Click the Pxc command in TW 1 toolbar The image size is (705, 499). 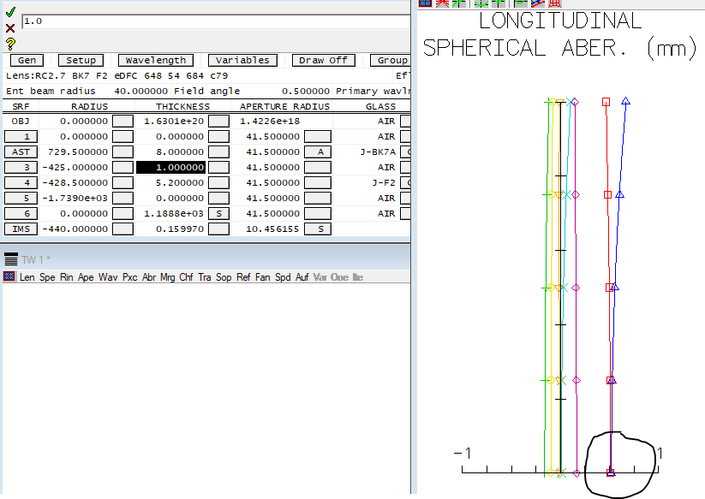130,277
